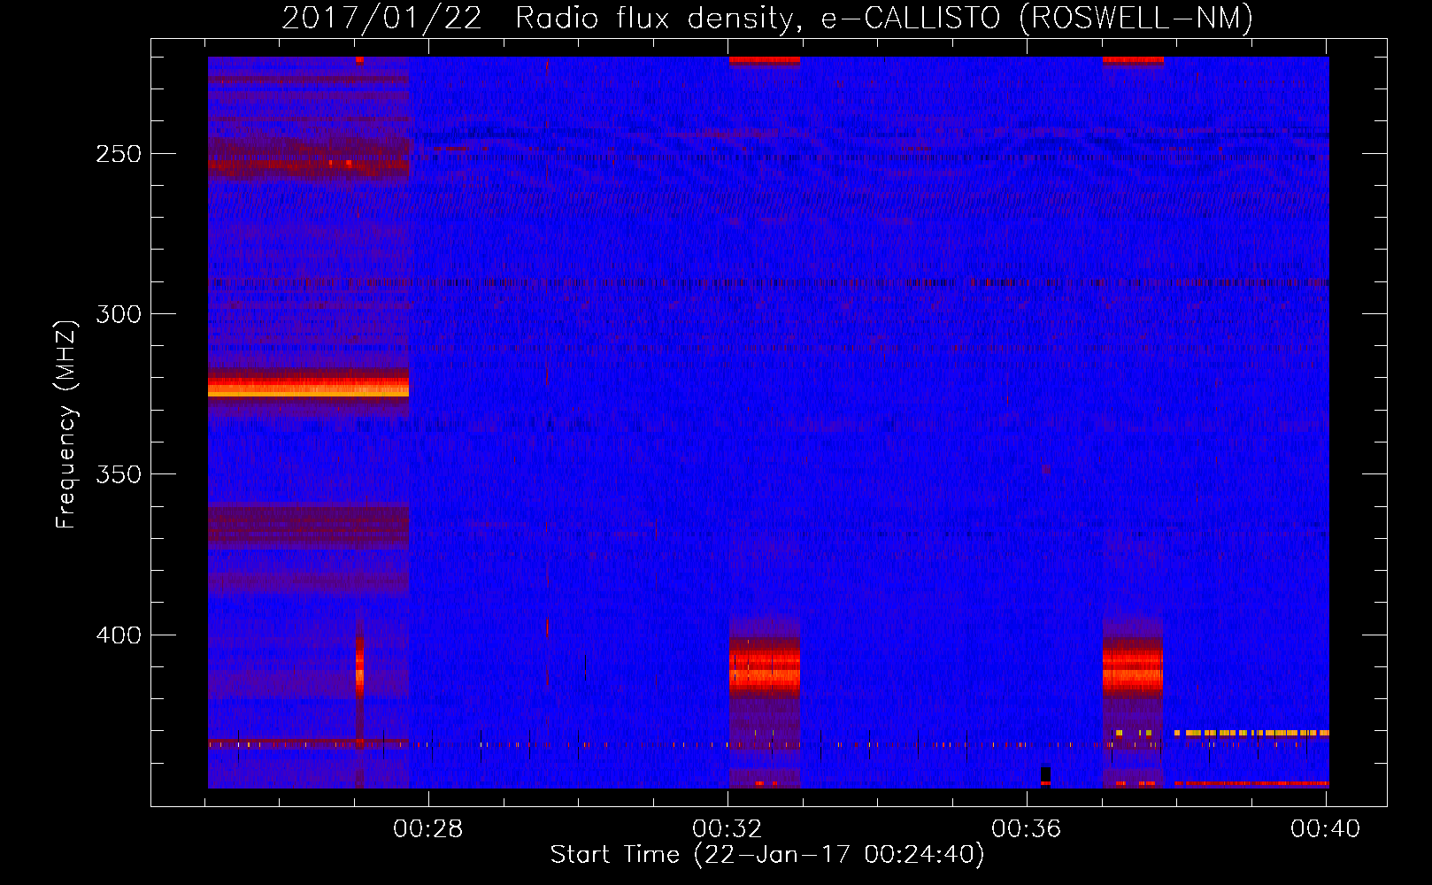
Task: Click the red burst near 410 MHz at 00:37
Action: pyautogui.click(x=1133, y=668)
